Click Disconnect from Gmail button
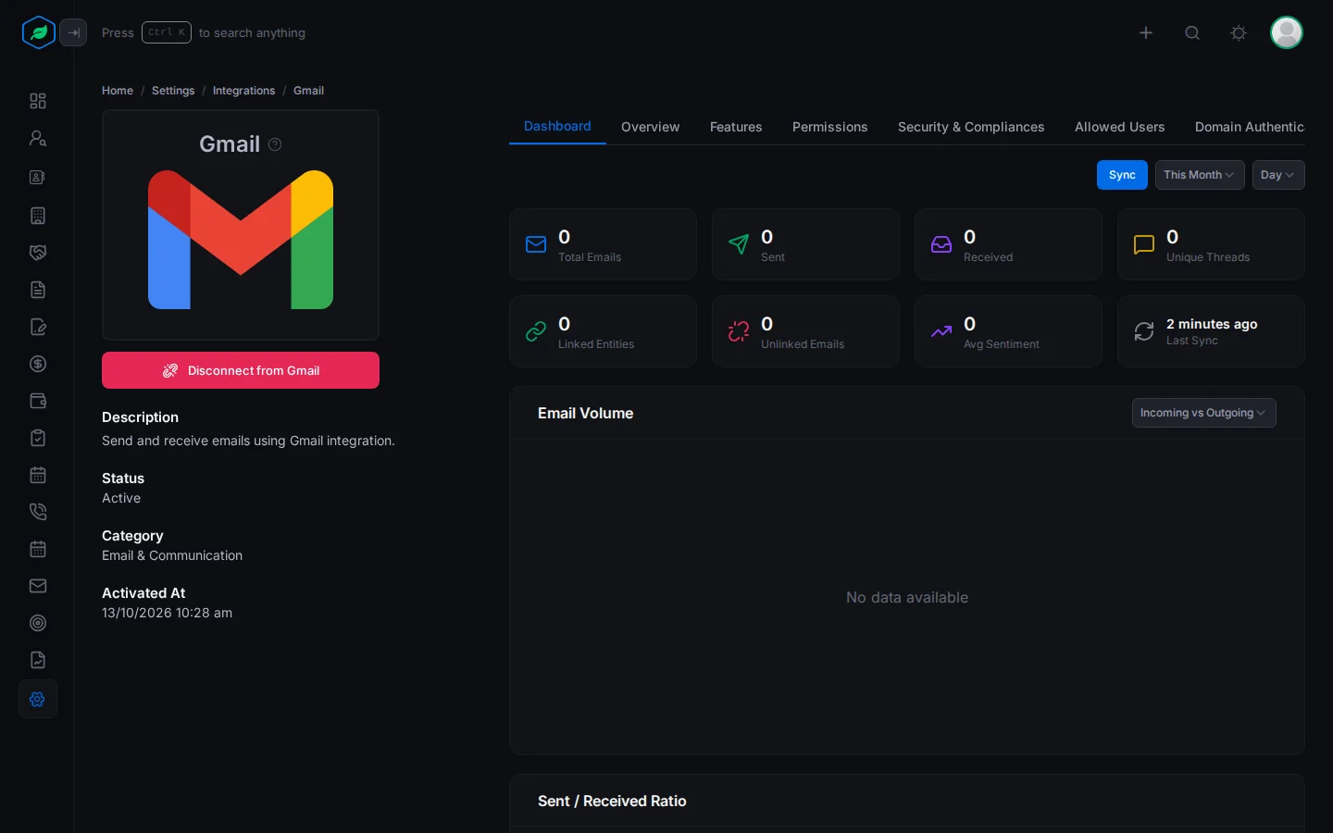The height and width of the screenshot is (833, 1333). (x=241, y=370)
